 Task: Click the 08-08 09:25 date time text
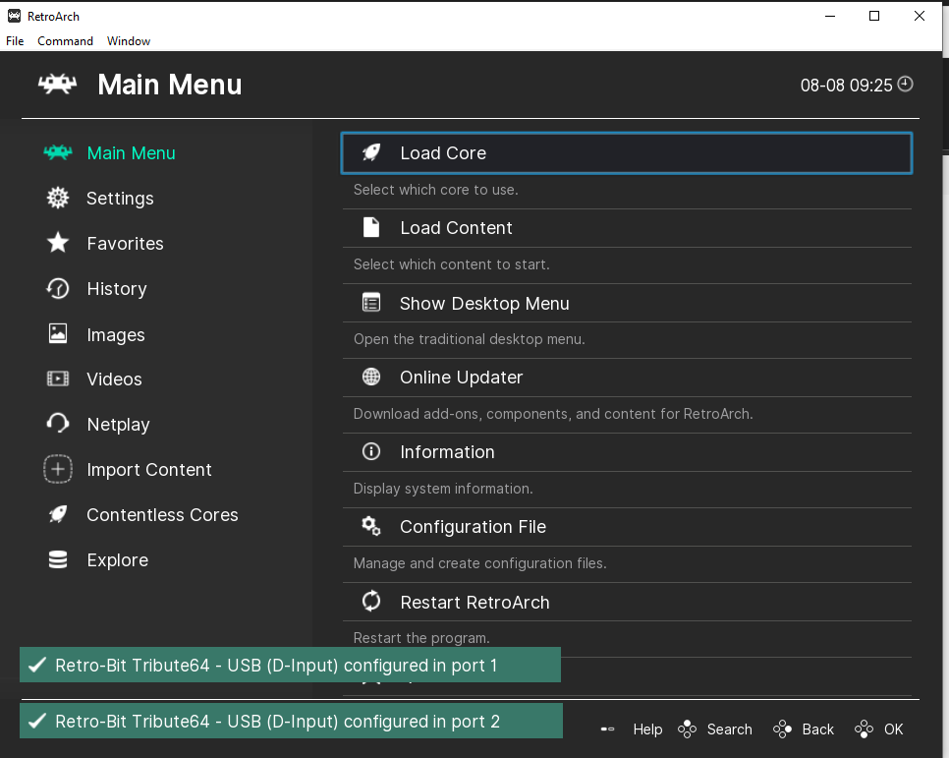(846, 85)
